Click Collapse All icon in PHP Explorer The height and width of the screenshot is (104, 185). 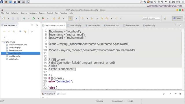point(21,31)
